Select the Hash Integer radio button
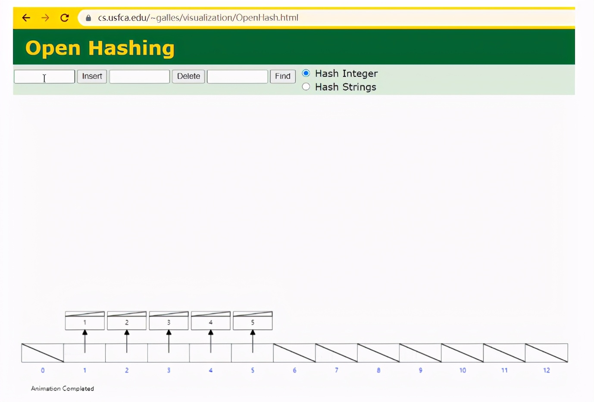This screenshot has width=594, height=402. (306, 73)
